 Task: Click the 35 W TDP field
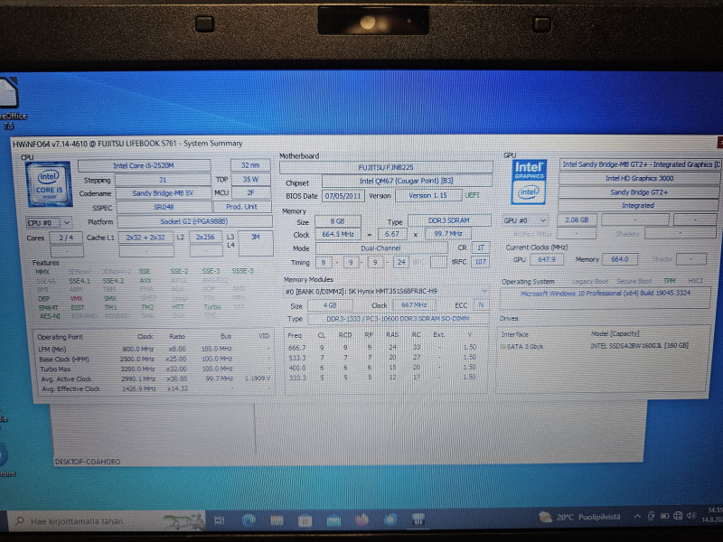pos(250,179)
